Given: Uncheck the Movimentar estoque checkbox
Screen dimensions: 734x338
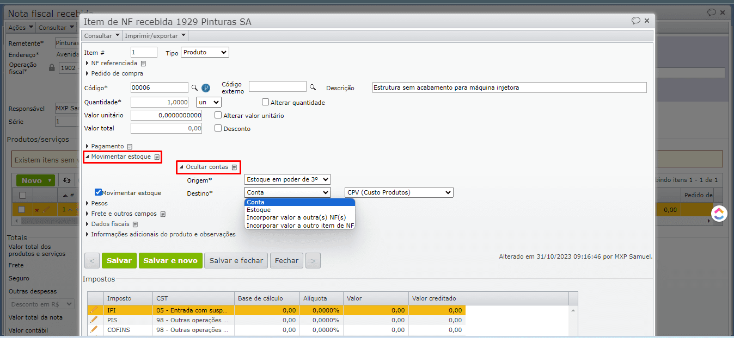Looking at the screenshot, I should pos(98,192).
